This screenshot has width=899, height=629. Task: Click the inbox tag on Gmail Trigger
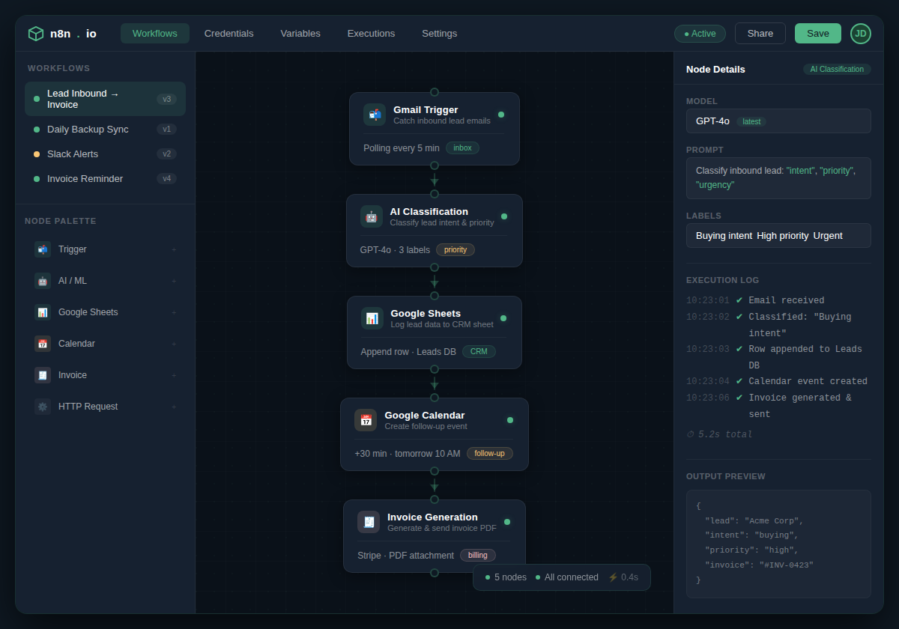coord(462,148)
